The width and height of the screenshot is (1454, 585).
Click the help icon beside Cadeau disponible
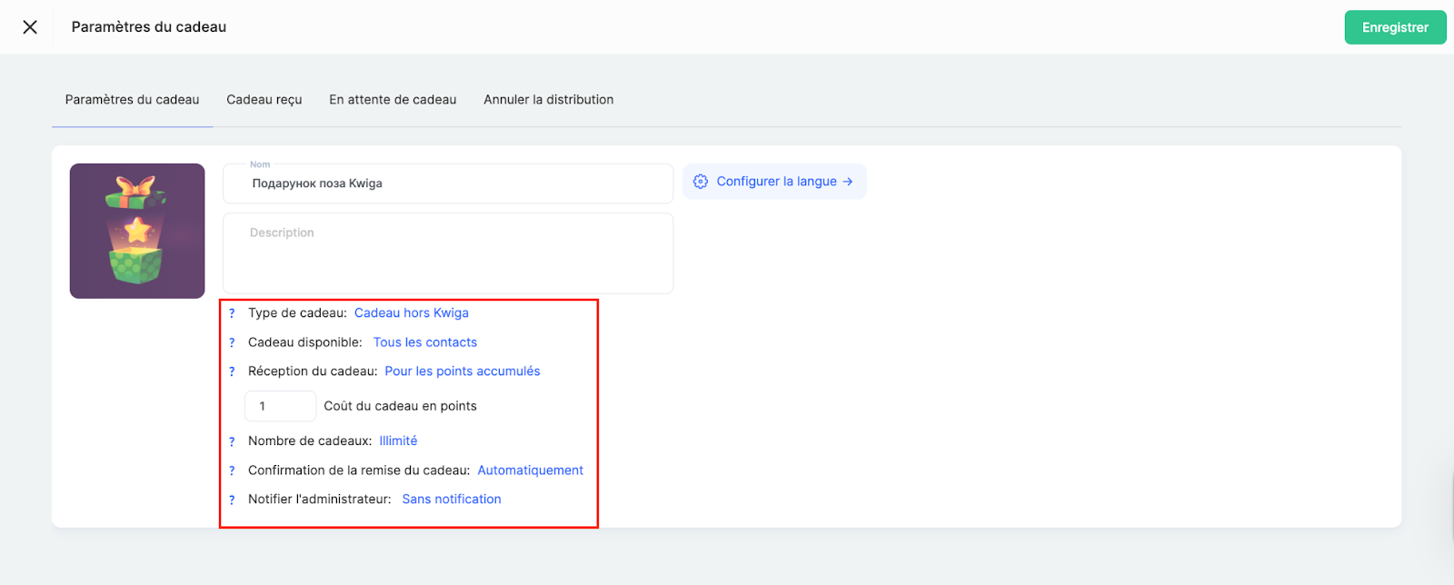point(232,342)
